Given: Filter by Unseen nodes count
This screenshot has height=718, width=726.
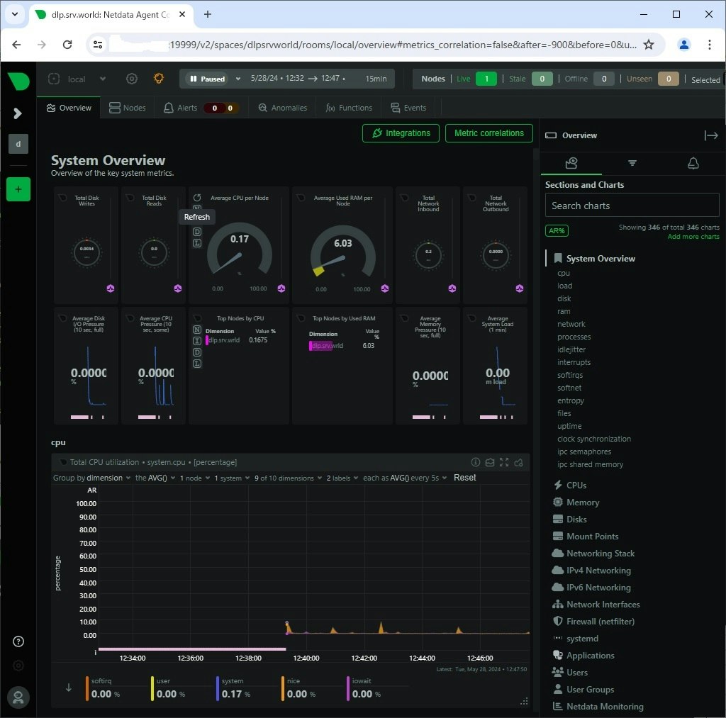Looking at the screenshot, I should (x=668, y=79).
